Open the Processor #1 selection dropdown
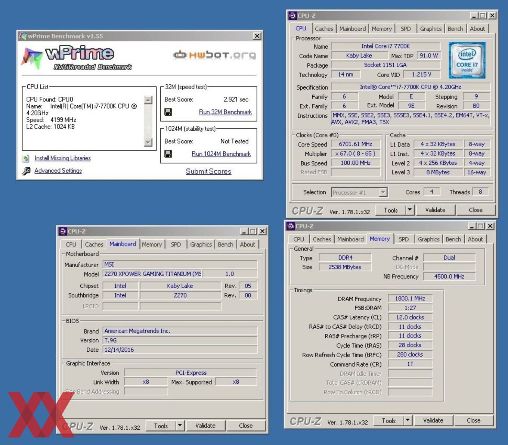This screenshot has width=508, height=445. pyautogui.click(x=383, y=192)
